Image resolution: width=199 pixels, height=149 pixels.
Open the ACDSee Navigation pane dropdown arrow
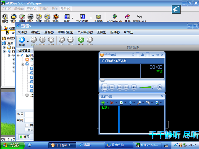[x=73, y=18]
